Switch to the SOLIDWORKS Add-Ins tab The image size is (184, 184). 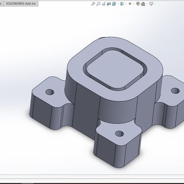(21, 3)
